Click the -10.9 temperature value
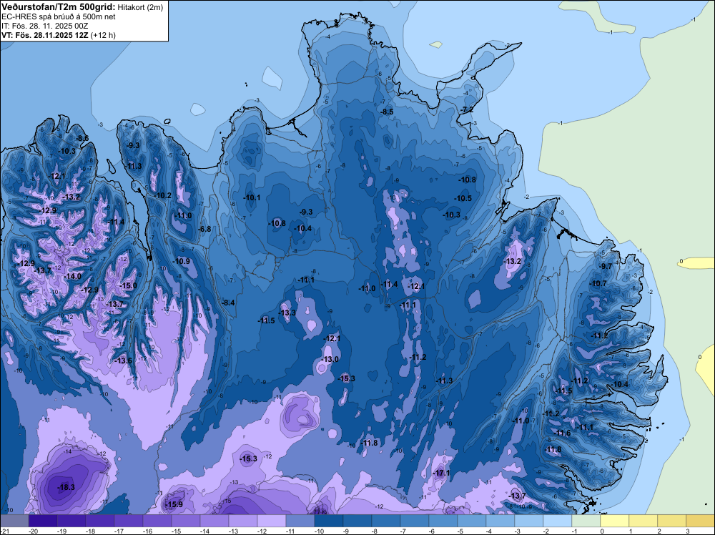 tap(182, 261)
